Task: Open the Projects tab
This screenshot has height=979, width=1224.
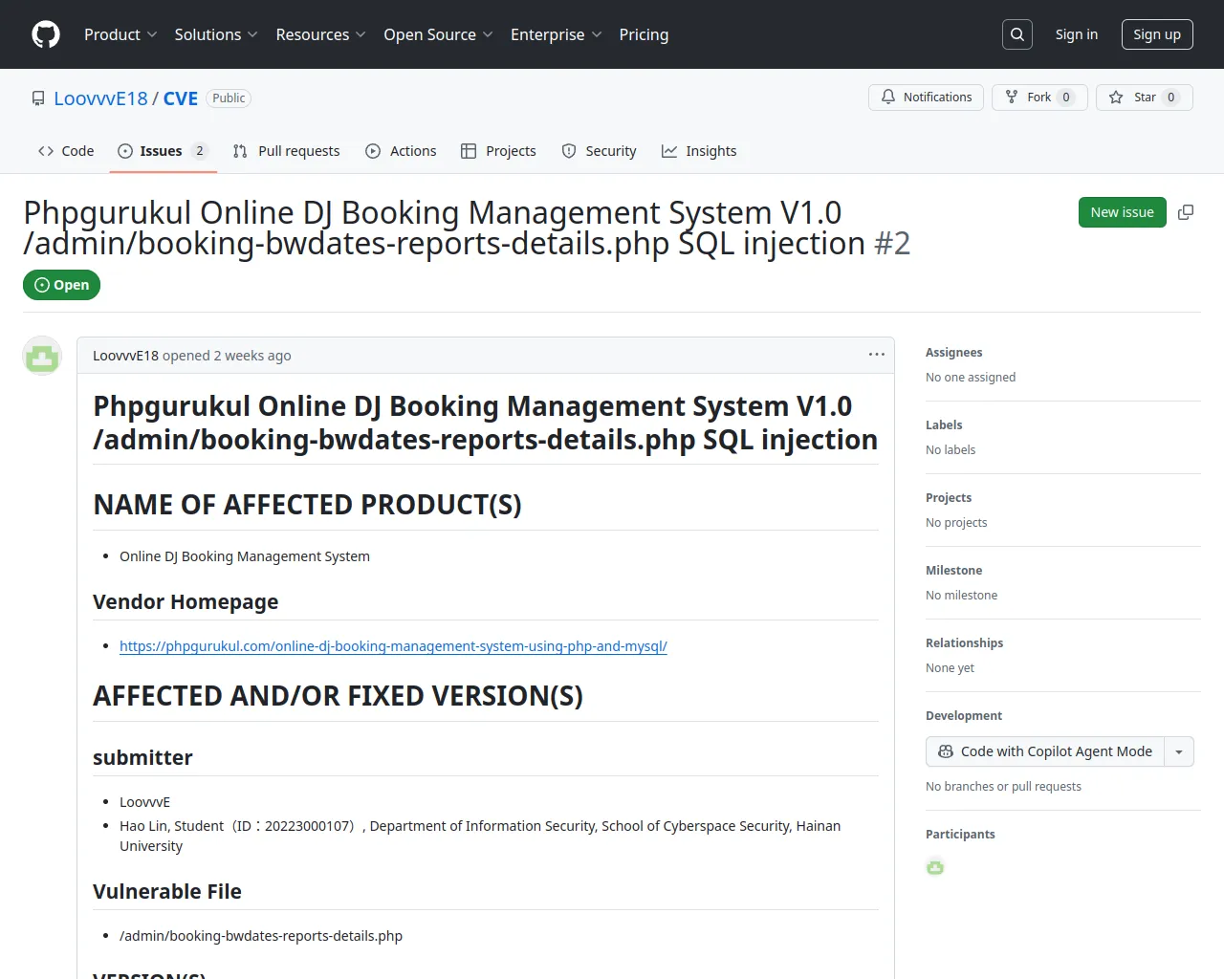Action: pyautogui.click(x=498, y=151)
